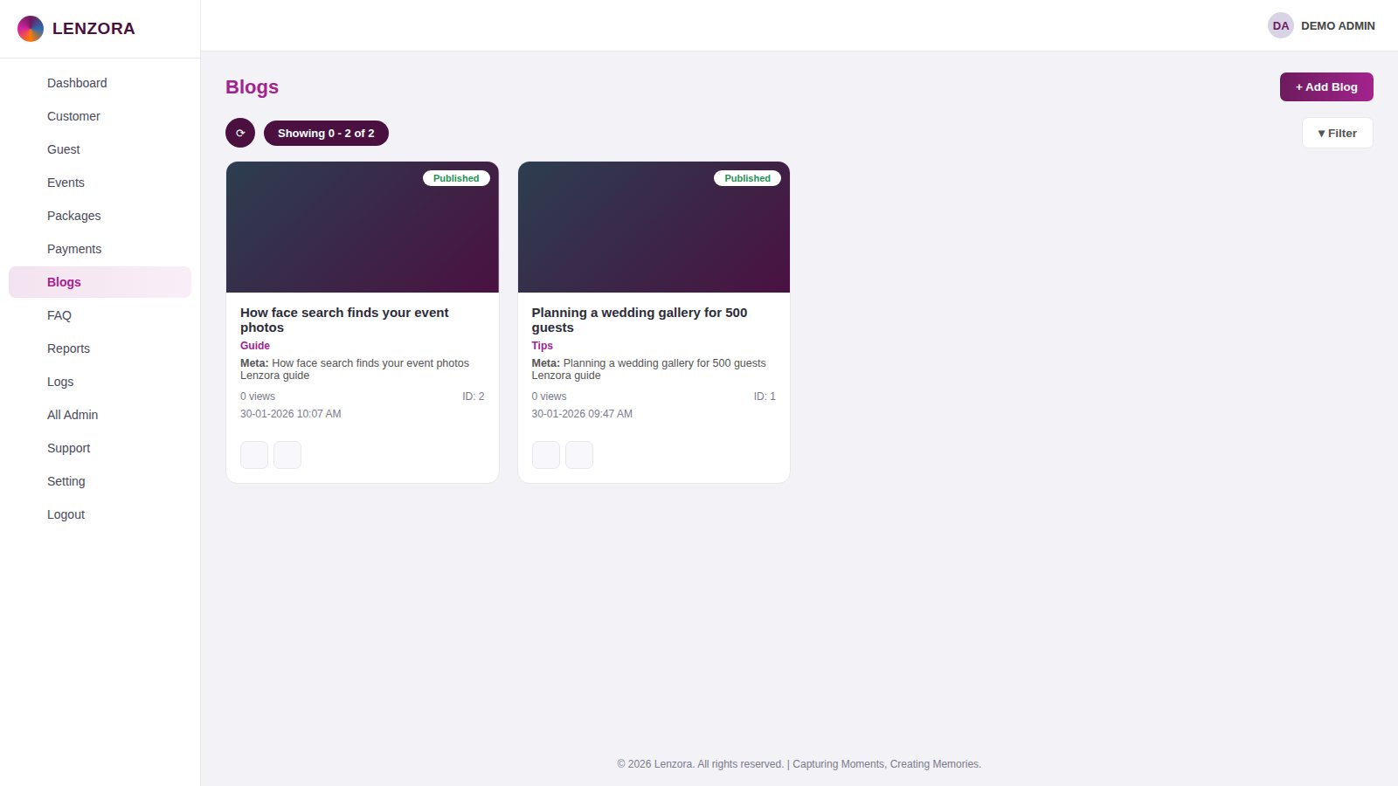The width and height of the screenshot is (1398, 786).
Task: Open the Packages page
Action: [x=100, y=216]
